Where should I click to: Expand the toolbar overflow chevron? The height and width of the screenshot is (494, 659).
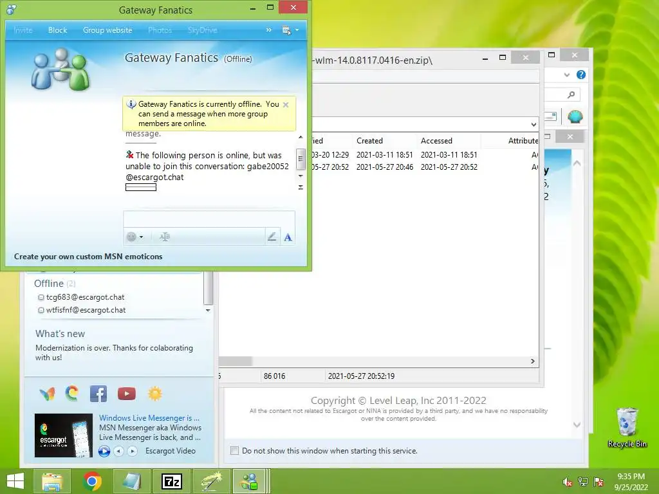268,30
